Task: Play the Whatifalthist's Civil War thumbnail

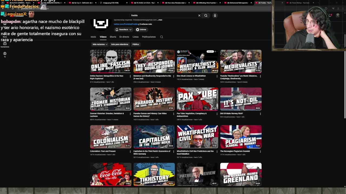Action: (197, 137)
